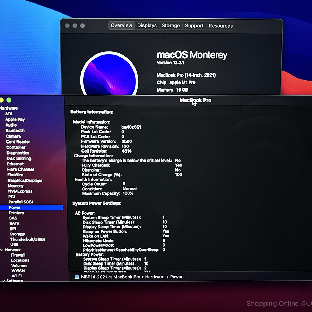The width and height of the screenshot is (312, 312).
Task: Select Wi-Fi under Network
Action: [x=17, y=276]
